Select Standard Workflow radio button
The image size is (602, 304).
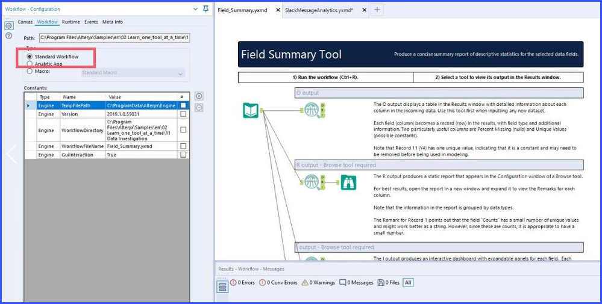30,57
